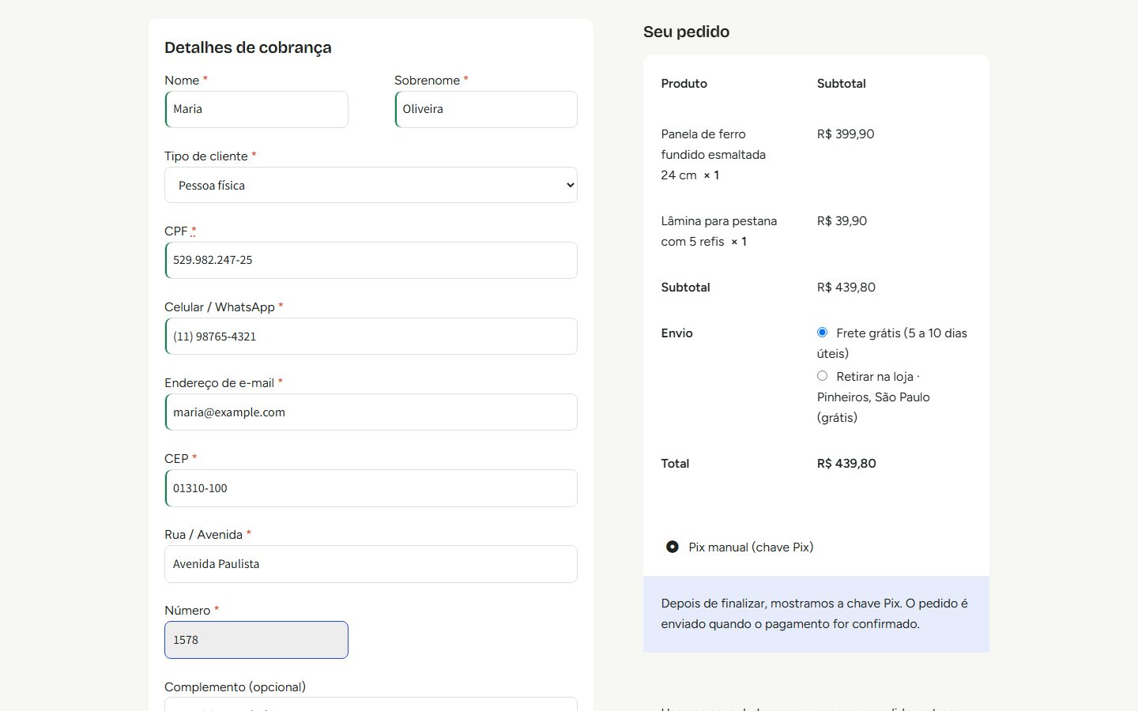1138x711 pixels.
Task: Click the R$ 399,90 price
Action: pyautogui.click(x=846, y=134)
